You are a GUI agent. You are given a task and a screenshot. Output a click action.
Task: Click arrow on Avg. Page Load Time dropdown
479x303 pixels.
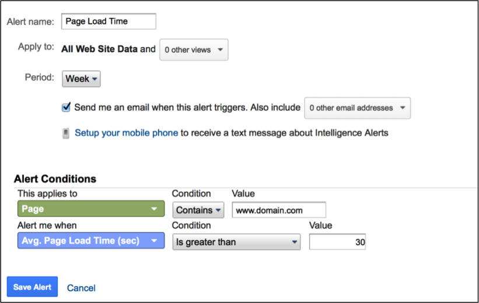tap(154, 241)
